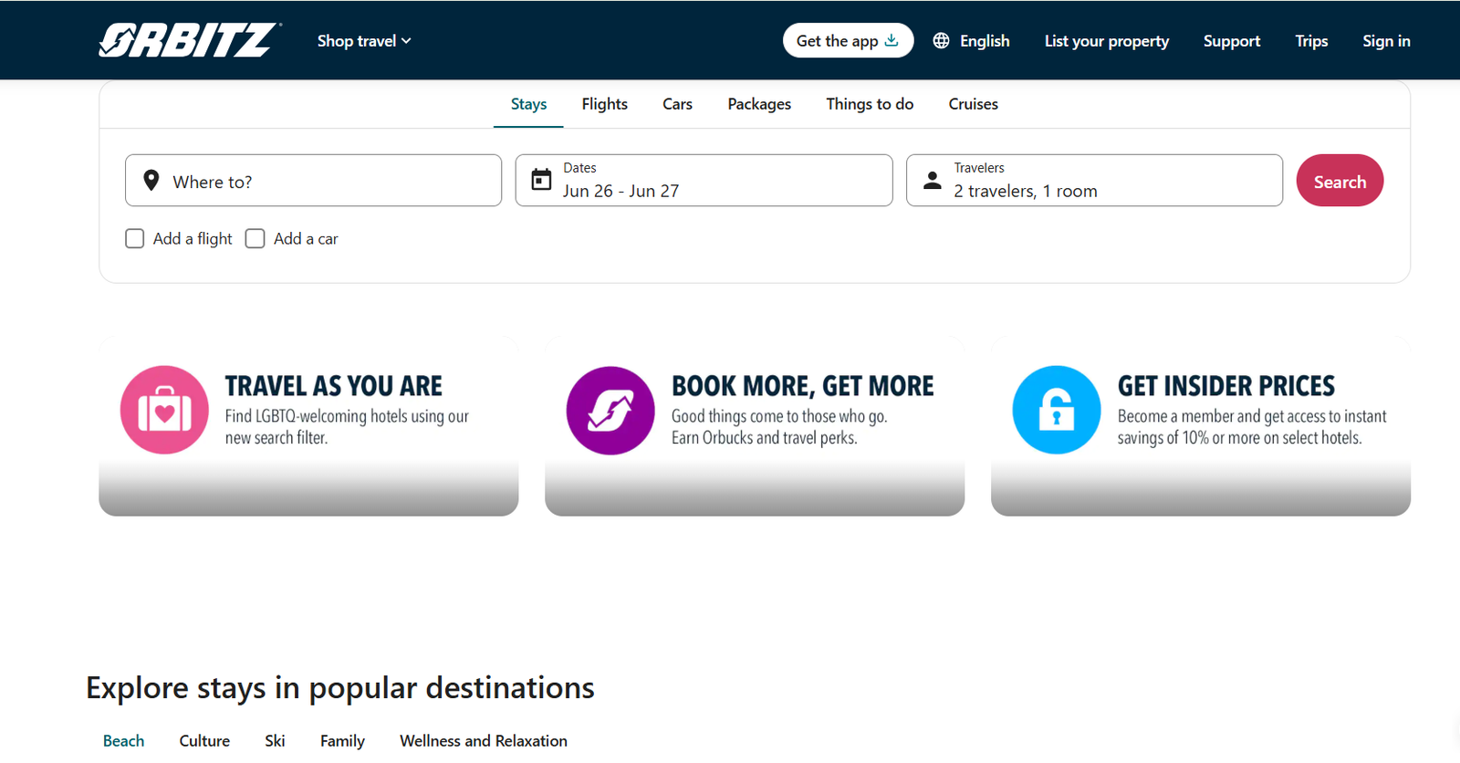Open the Packages tab

[x=759, y=104]
